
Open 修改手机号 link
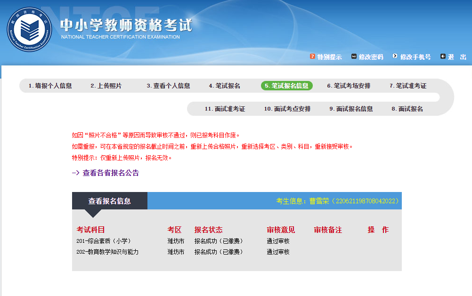(415, 57)
